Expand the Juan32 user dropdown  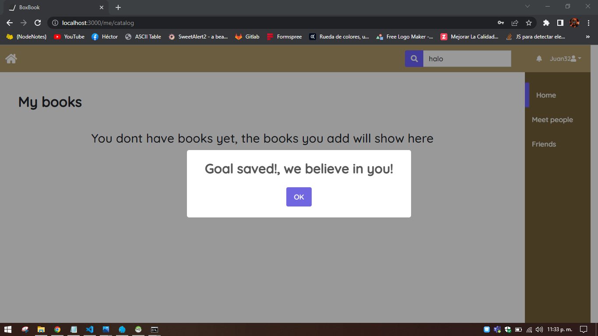pyautogui.click(x=566, y=59)
